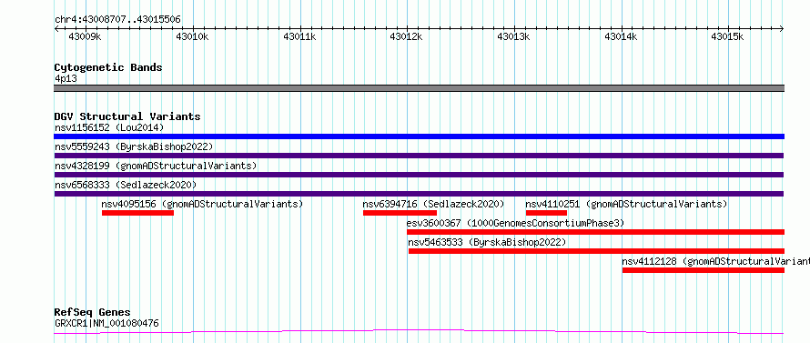Open the nsv1156152 (Lou2014) label
Viewport: 810px width, 343px height.
pos(109,127)
